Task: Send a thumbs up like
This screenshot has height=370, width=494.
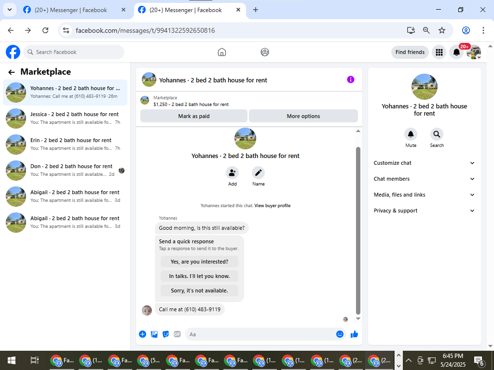Action: 354,334
